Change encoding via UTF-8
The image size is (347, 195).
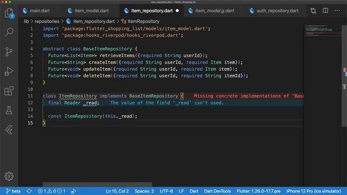click(x=166, y=191)
